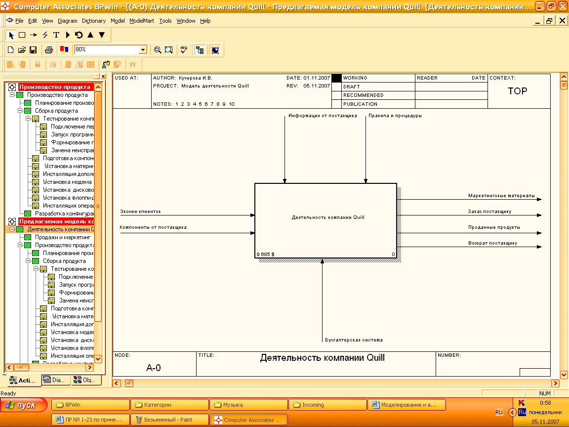
Task: Open Моделирование и а… Word taskbar button
Action: pyautogui.click(x=407, y=404)
